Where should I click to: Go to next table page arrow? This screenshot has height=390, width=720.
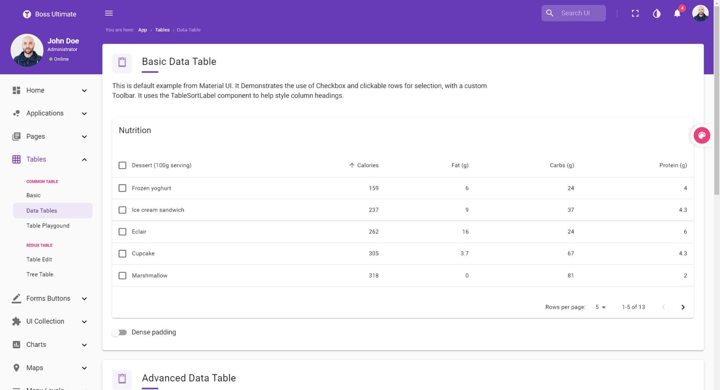point(682,307)
